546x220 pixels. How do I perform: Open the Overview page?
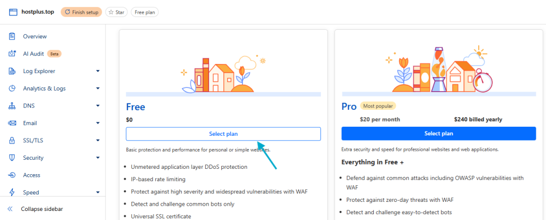35,36
